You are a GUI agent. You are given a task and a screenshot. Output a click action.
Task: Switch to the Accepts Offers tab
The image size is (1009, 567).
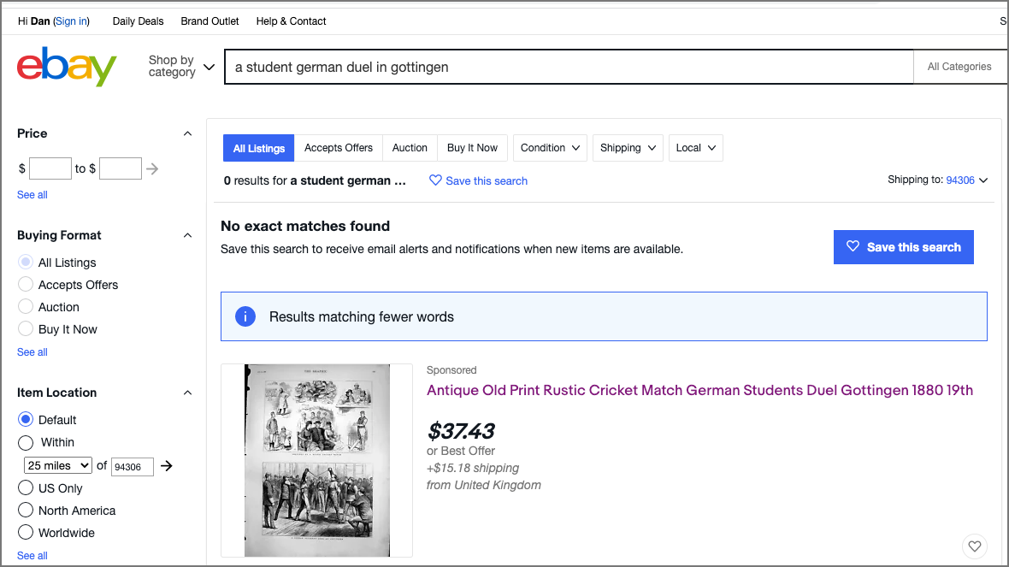339,148
